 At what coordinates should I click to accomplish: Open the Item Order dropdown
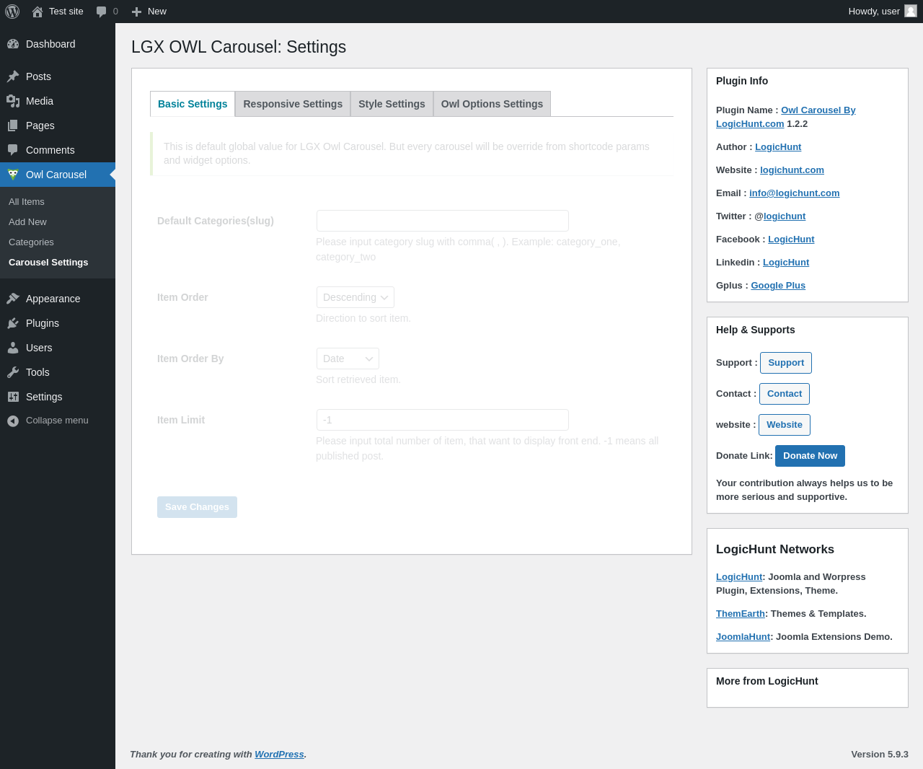click(x=355, y=297)
